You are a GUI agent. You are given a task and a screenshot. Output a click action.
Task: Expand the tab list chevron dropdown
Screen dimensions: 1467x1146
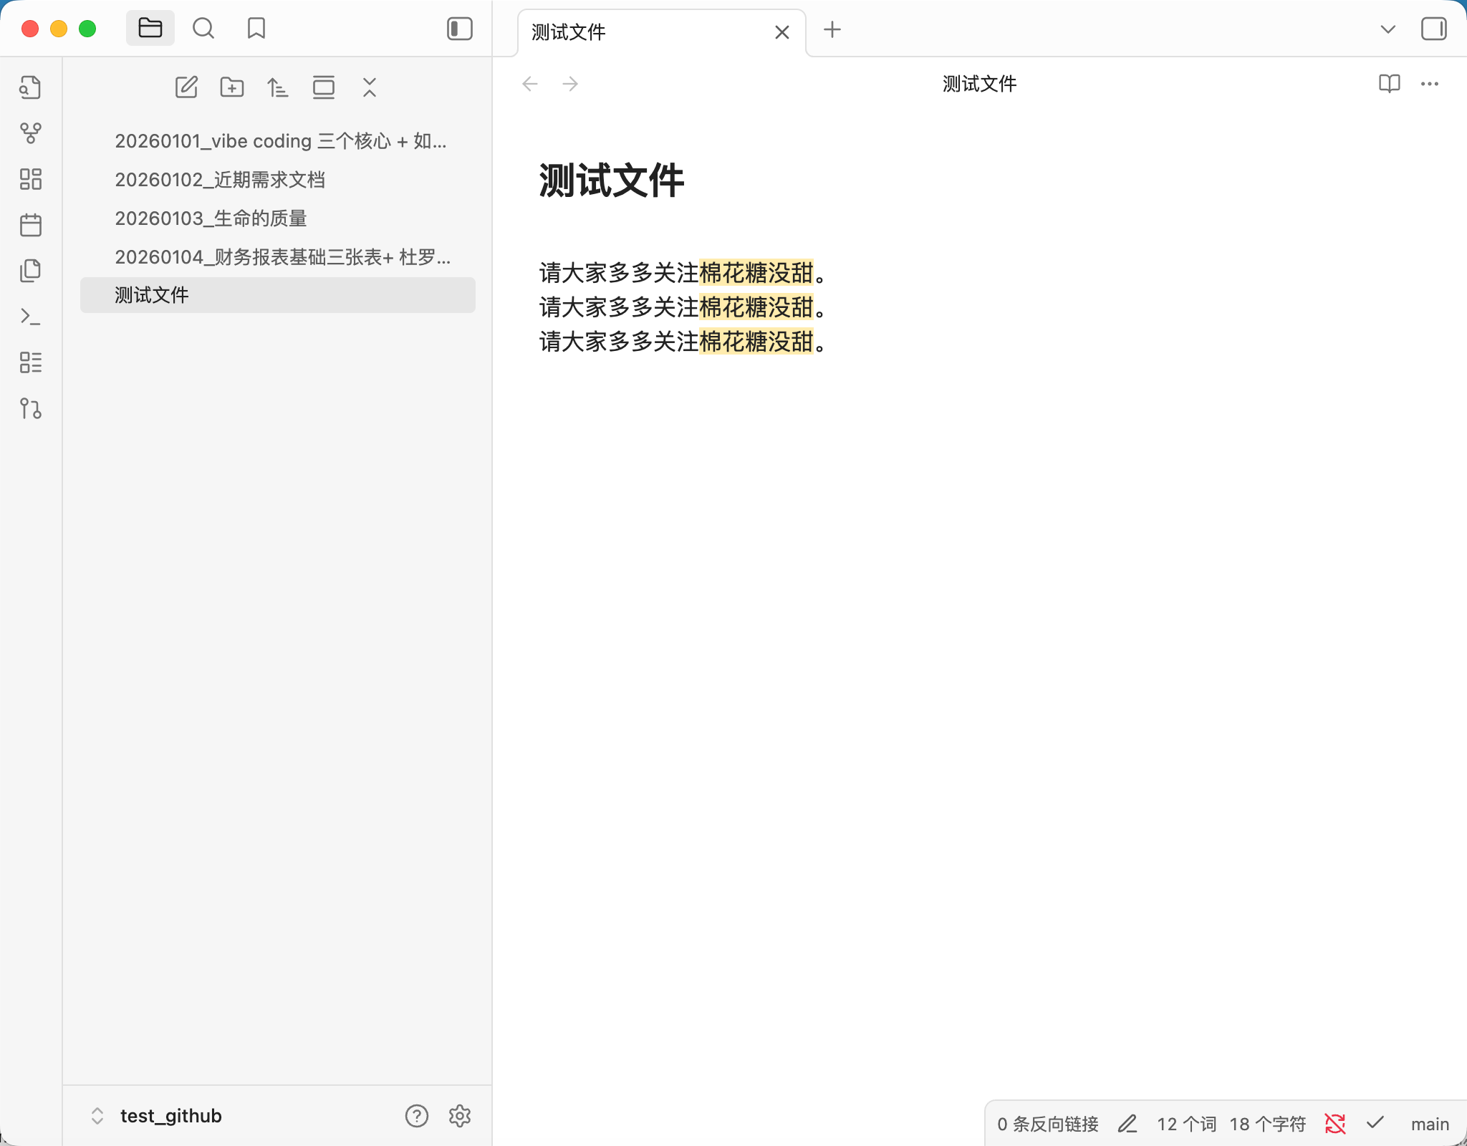click(x=1387, y=29)
